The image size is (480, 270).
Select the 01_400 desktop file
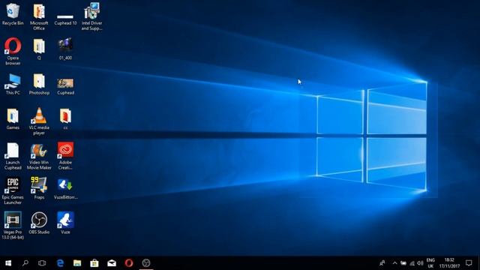coord(65,49)
